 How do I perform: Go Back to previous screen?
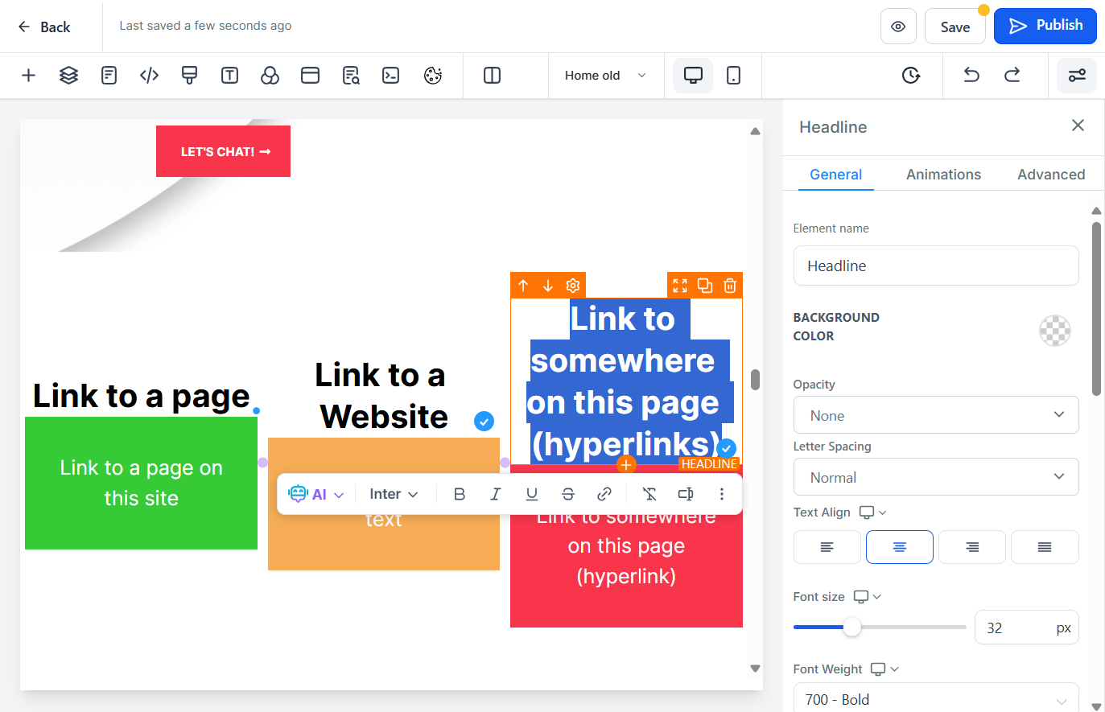point(44,27)
